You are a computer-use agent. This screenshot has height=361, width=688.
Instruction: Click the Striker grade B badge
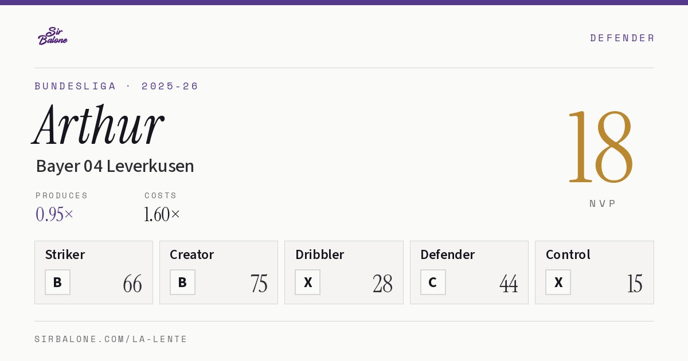(57, 282)
